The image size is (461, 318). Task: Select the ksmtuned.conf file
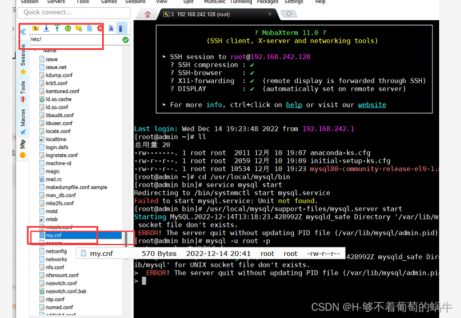click(62, 91)
